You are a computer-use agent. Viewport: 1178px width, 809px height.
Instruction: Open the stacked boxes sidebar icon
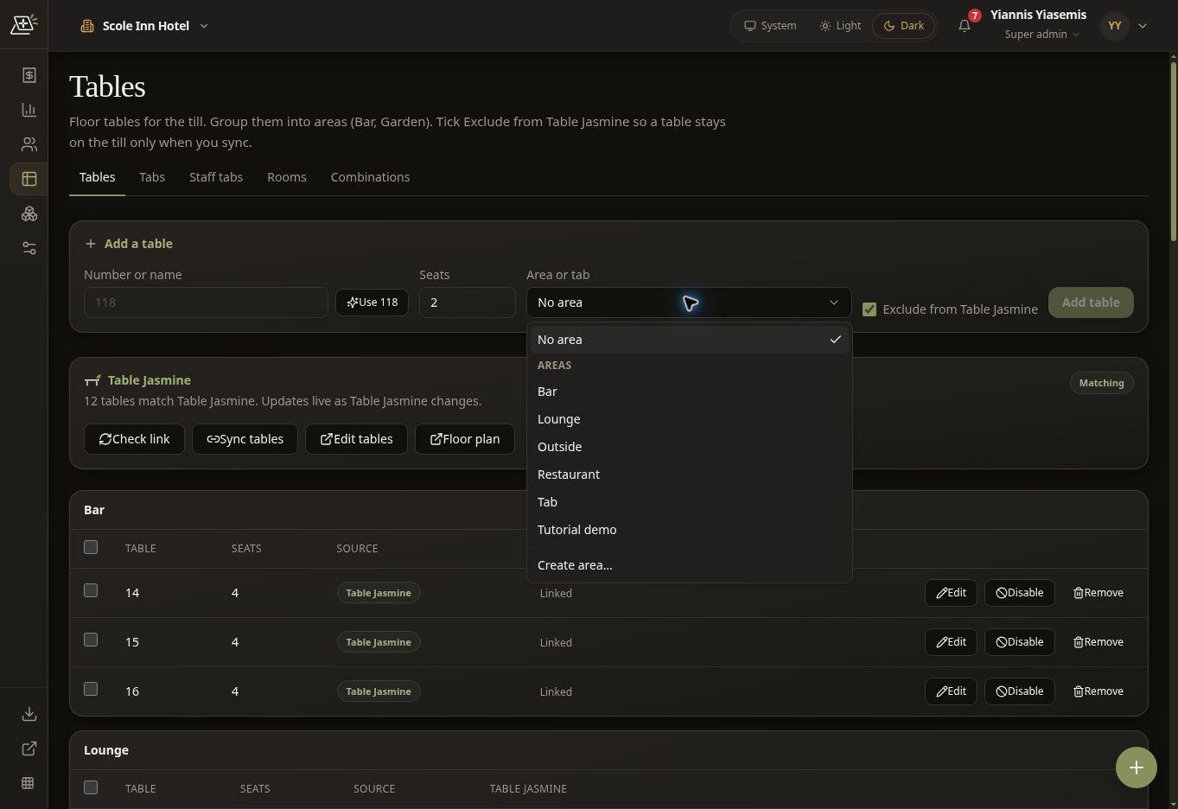coord(29,213)
